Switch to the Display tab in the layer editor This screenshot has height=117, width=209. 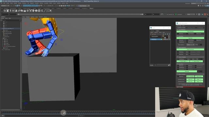[153, 31]
